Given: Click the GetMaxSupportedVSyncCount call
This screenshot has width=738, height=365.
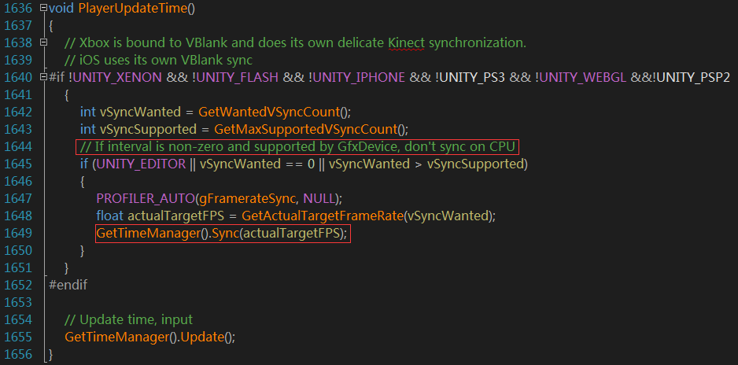Looking at the screenshot, I should point(306,129).
